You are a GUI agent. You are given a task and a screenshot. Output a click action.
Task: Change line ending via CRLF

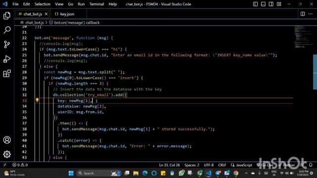(222, 165)
